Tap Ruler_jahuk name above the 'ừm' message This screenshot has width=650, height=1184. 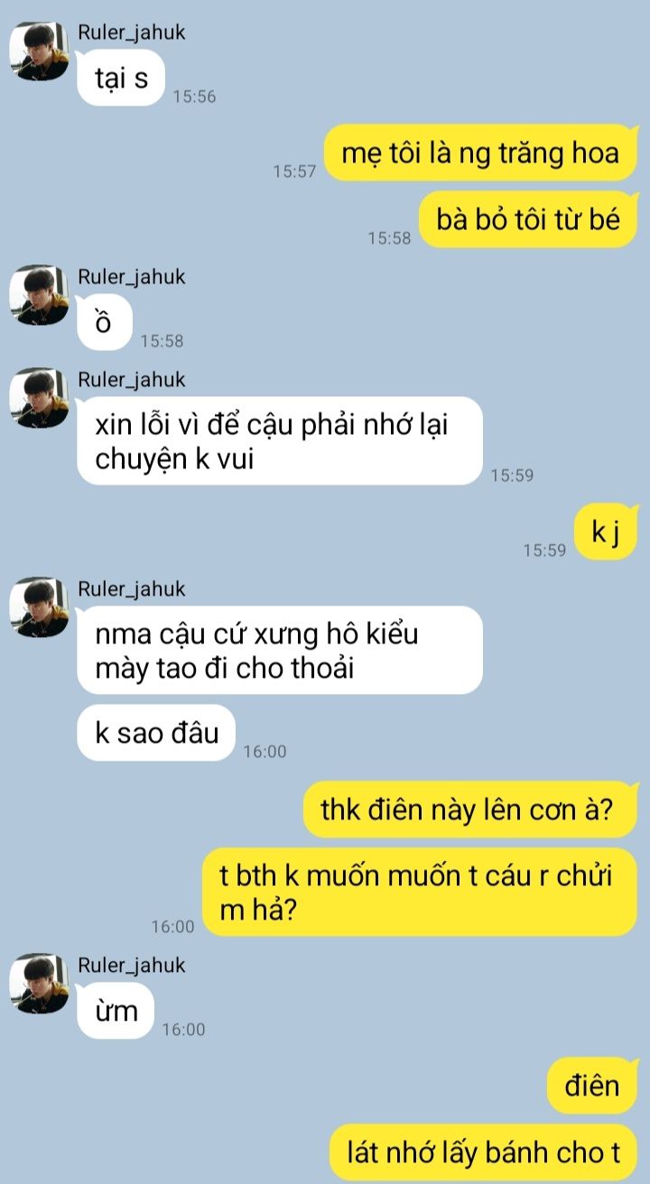coord(132,965)
